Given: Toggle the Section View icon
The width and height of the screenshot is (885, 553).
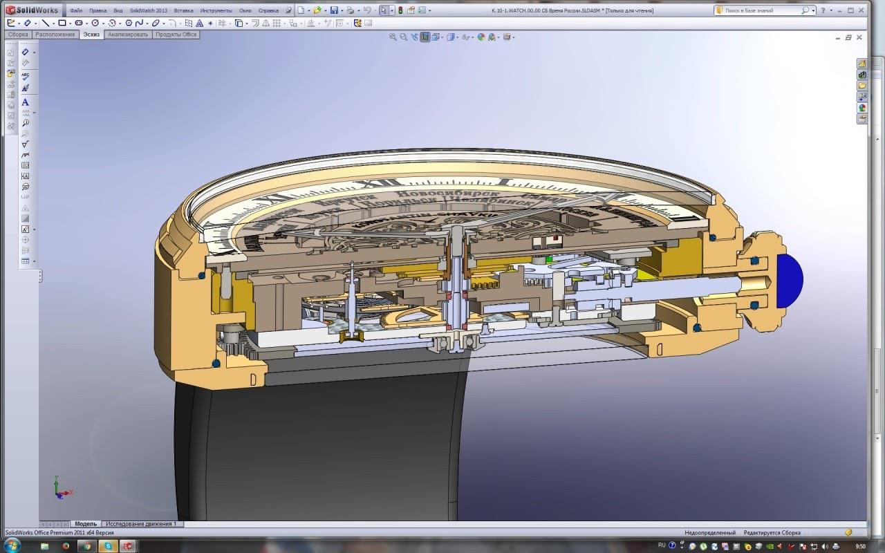Looking at the screenshot, I should 425,37.
